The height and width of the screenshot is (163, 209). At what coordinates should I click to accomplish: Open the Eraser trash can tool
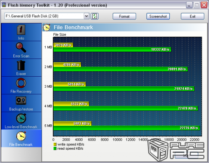pos(21,65)
